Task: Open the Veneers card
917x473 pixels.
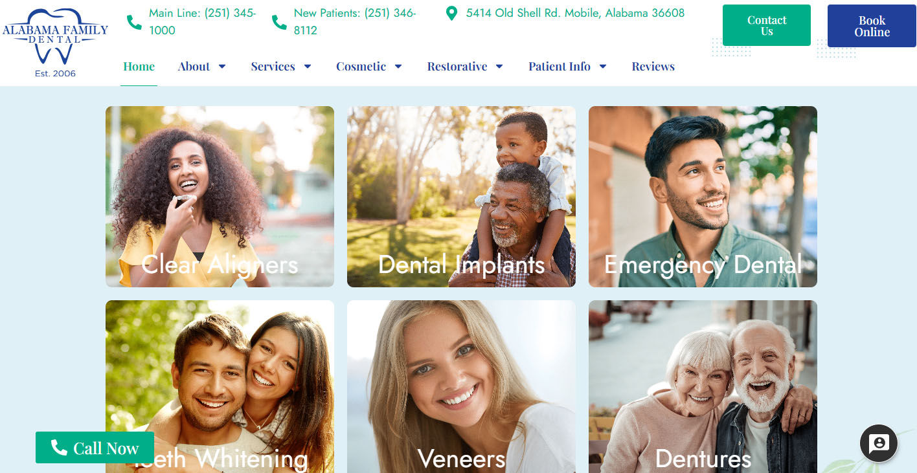Action: click(x=461, y=386)
